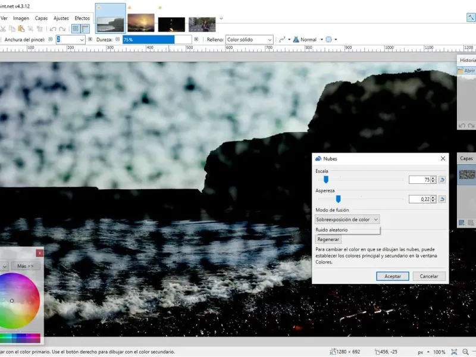The image size is (476, 357).
Task: Click the Undo arrow in the main toolbar
Action: 53,29
